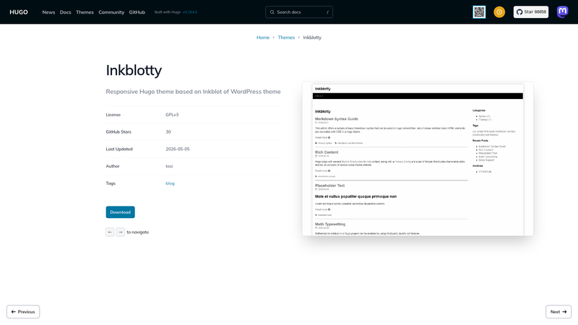Click the Home breadcrumb link

click(263, 38)
